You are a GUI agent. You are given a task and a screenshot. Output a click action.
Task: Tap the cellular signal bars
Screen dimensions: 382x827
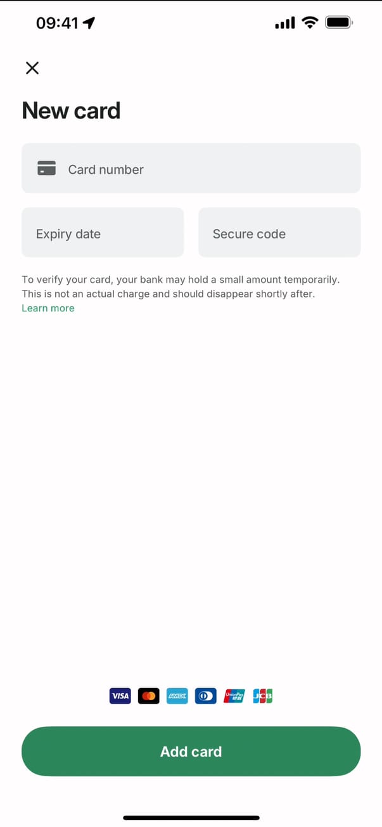pos(285,23)
